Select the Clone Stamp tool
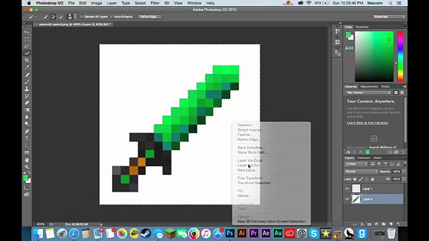Screen dimensions: 429x241 [x=27, y=89]
